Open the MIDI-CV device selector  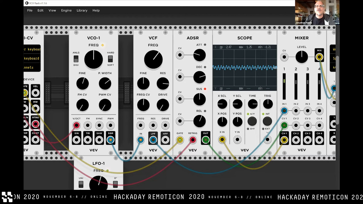coord(32,58)
